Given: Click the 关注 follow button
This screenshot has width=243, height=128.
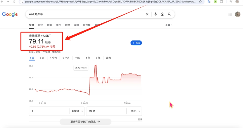Looking at the screenshot, I should [136, 43].
